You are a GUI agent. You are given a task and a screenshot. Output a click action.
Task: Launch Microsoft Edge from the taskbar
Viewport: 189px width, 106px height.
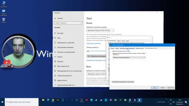[x=48, y=100]
